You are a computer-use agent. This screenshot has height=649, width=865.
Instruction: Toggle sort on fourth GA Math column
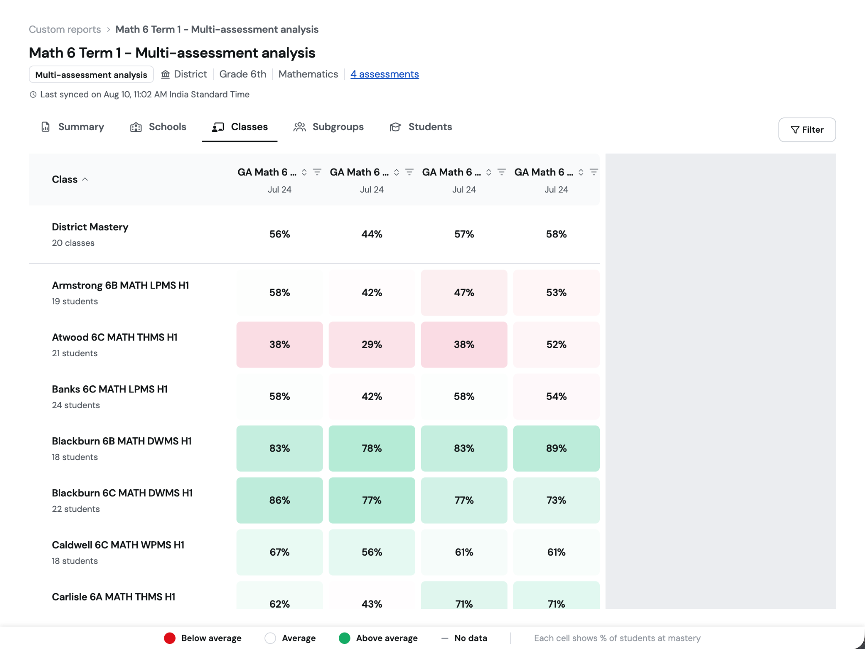click(x=581, y=172)
